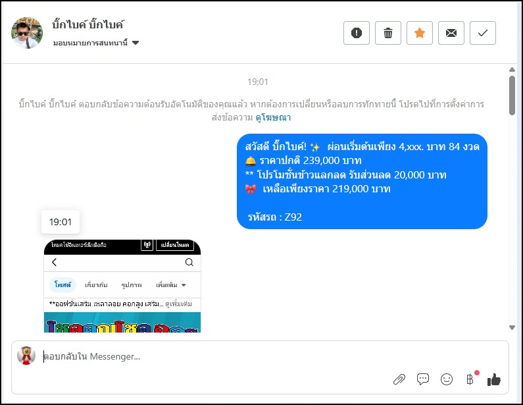
Task: Delete conversation using trash icon
Action: coord(388,33)
